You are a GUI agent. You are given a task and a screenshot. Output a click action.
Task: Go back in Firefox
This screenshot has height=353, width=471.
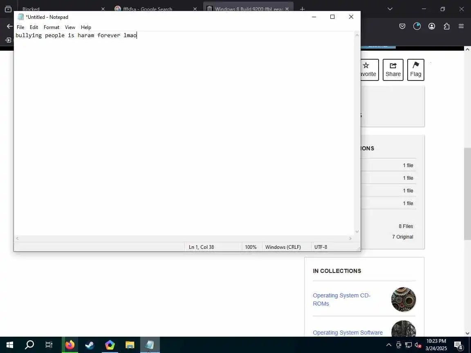pos(10,27)
